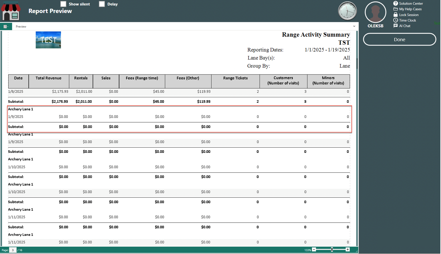Click the analog clock icon in header
441x254 pixels.
[x=347, y=11]
